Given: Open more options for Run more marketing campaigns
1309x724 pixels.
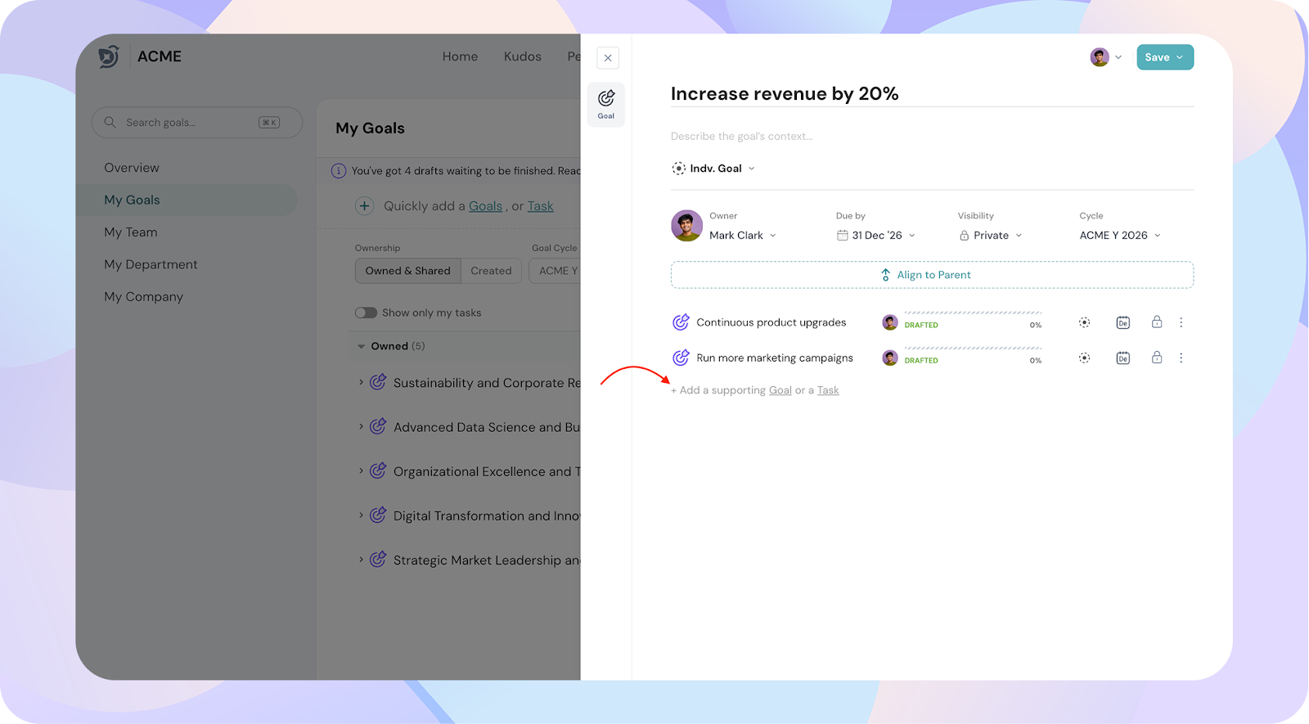Looking at the screenshot, I should coord(1181,358).
